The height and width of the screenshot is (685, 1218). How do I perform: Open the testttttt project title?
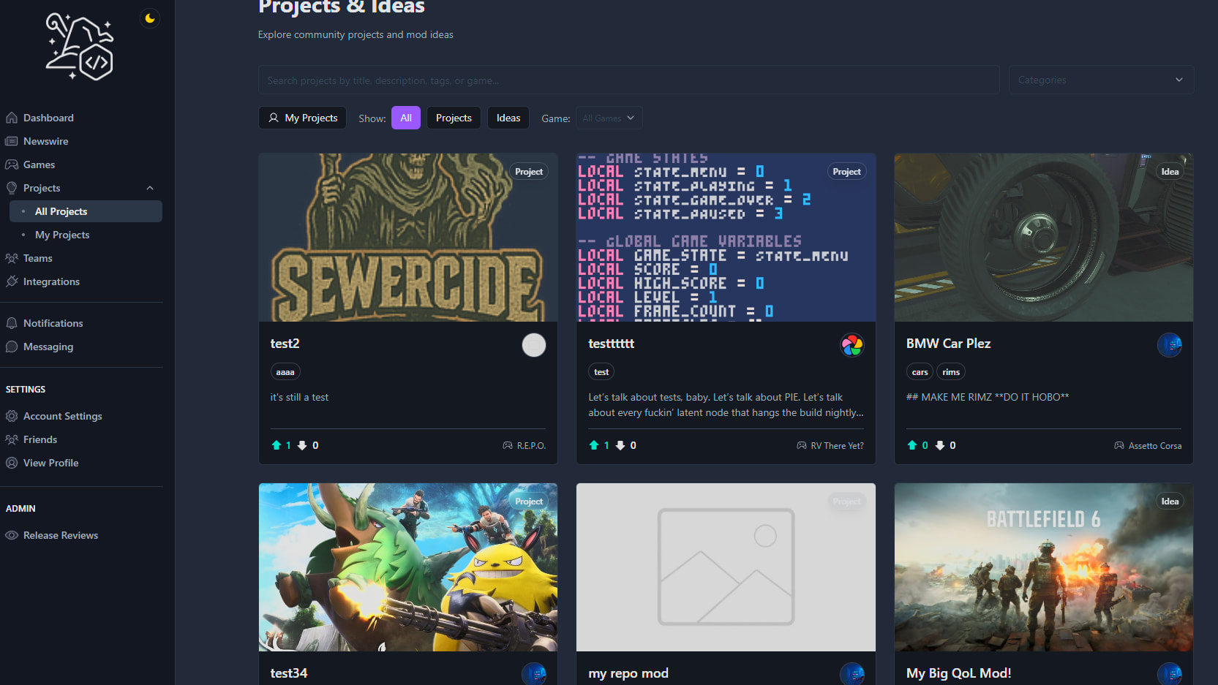612,344
